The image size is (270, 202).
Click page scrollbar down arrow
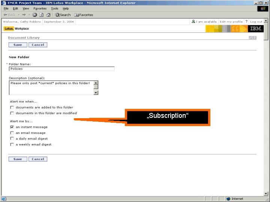[266, 194]
